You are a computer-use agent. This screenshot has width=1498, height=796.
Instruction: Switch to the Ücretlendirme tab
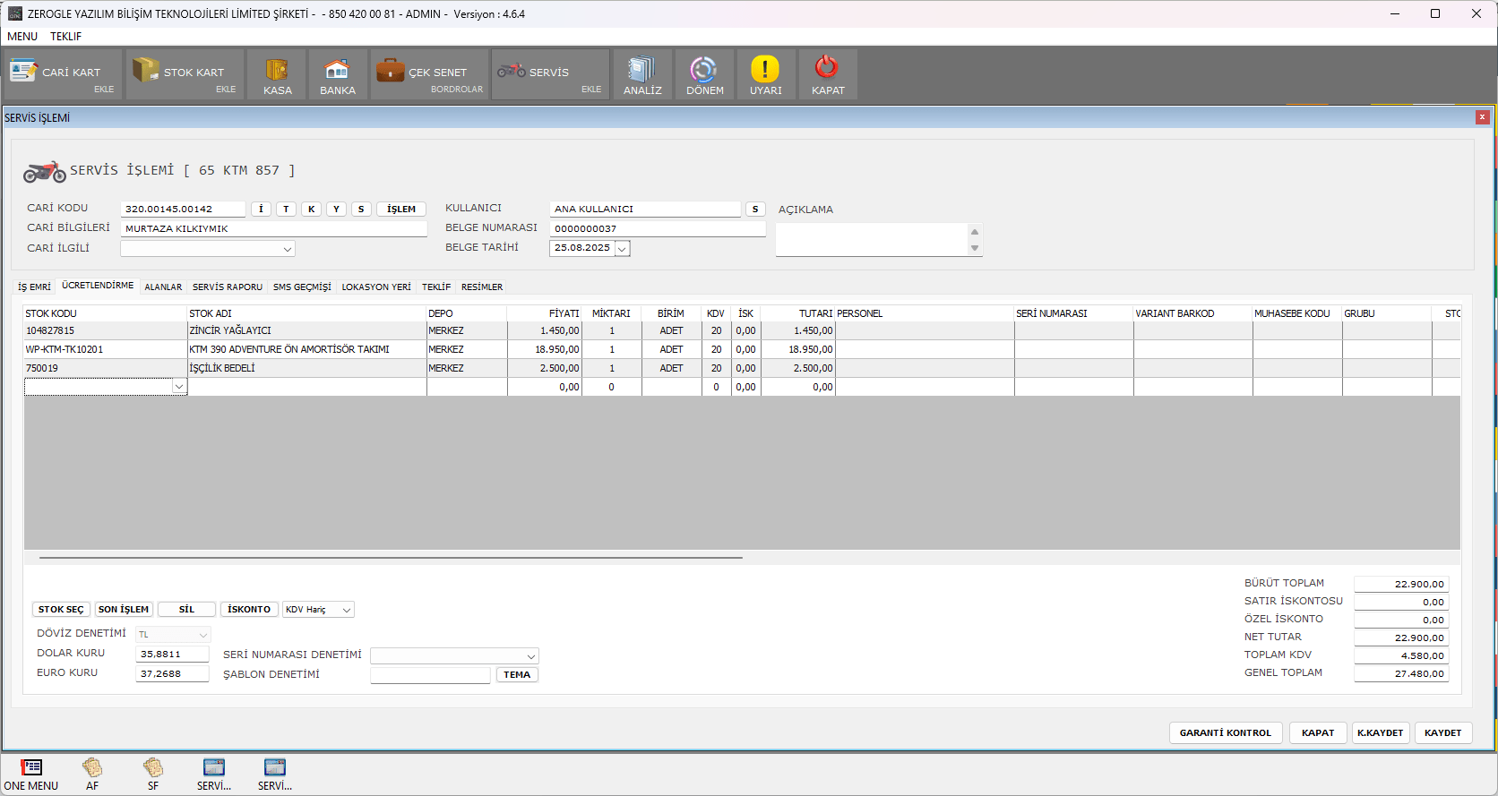98,286
